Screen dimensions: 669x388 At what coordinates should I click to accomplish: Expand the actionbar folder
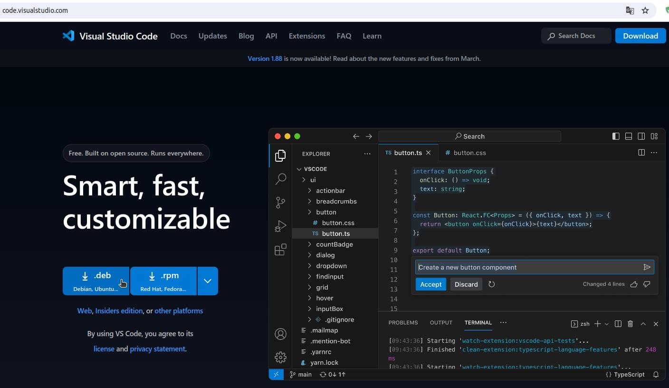(x=310, y=191)
